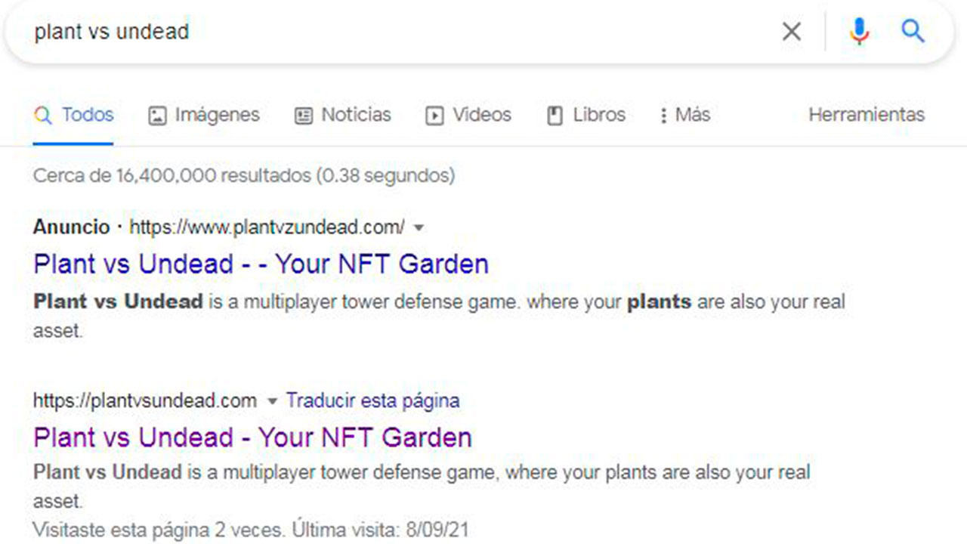
Task: Submit search with the magnifying glass icon
Action: pos(913,31)
